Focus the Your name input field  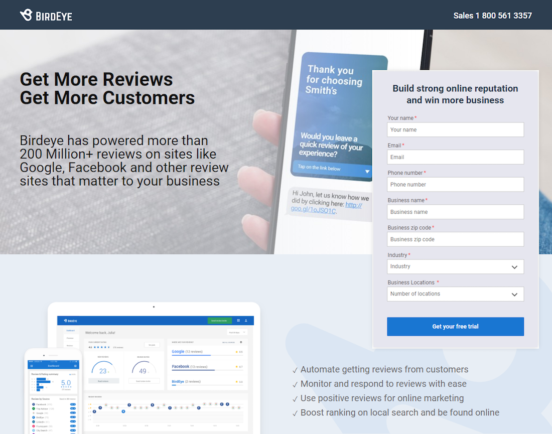[455, 129]
